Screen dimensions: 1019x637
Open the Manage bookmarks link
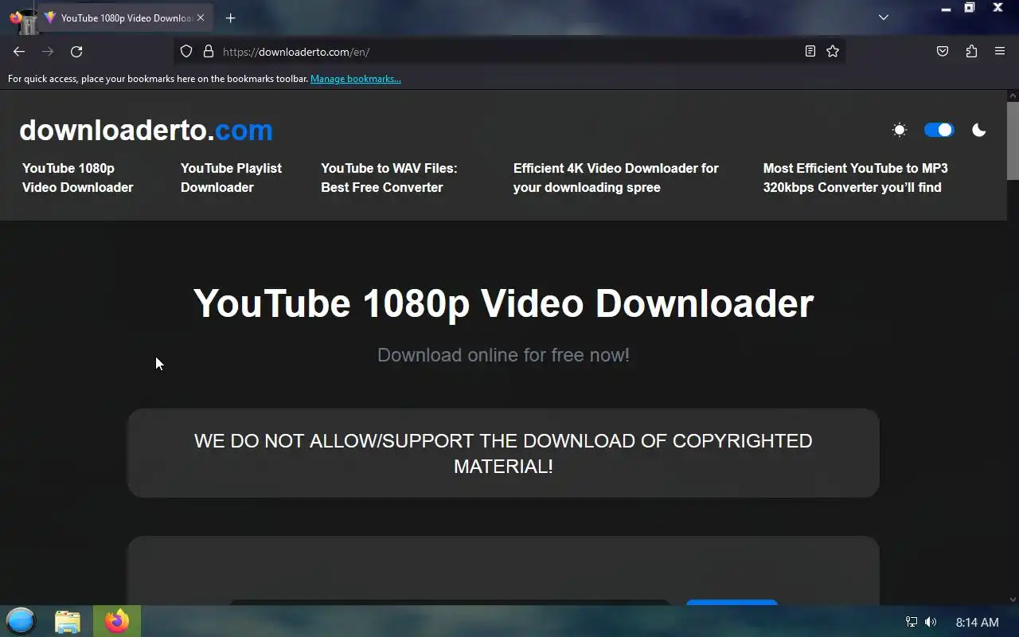pyautogui.click(x=356, y=79)
